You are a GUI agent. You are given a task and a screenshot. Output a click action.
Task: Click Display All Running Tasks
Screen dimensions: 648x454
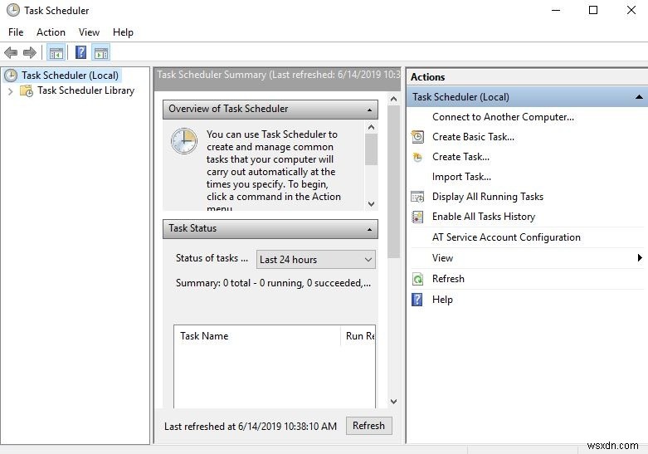488,197
